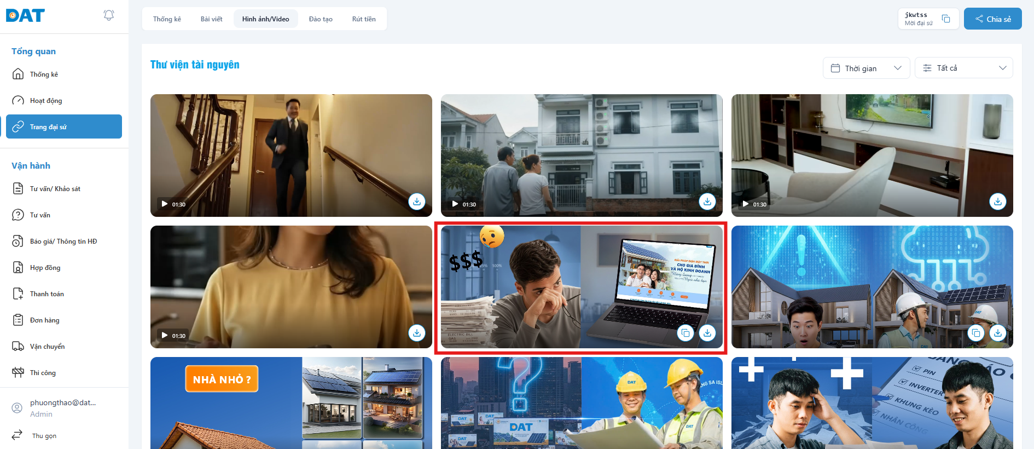This screenshot has height=449, width=1034.
Task: Switch to the Thống kê tab
Action: [167, 19]
